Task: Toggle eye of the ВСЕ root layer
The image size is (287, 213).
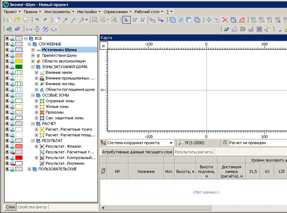Action: click(x=7, y=38)
